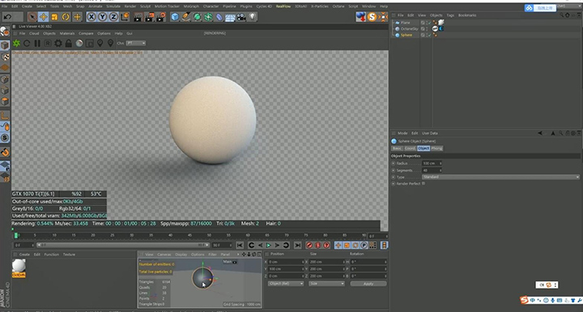Open Live Viewer Materials menu

click(x=67, y=33)
